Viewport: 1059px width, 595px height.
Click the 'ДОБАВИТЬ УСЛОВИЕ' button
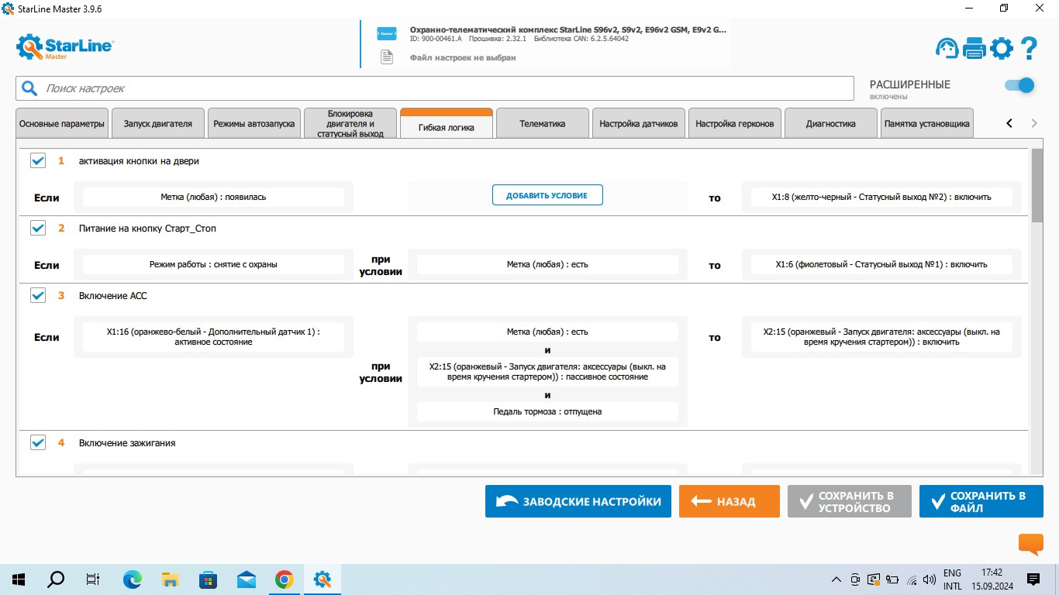pos(547,196)
